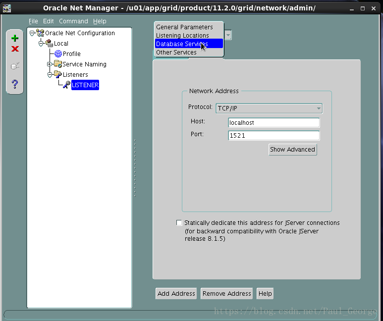Click the Local node house icon
383x321 pixels.
point(49,43)
